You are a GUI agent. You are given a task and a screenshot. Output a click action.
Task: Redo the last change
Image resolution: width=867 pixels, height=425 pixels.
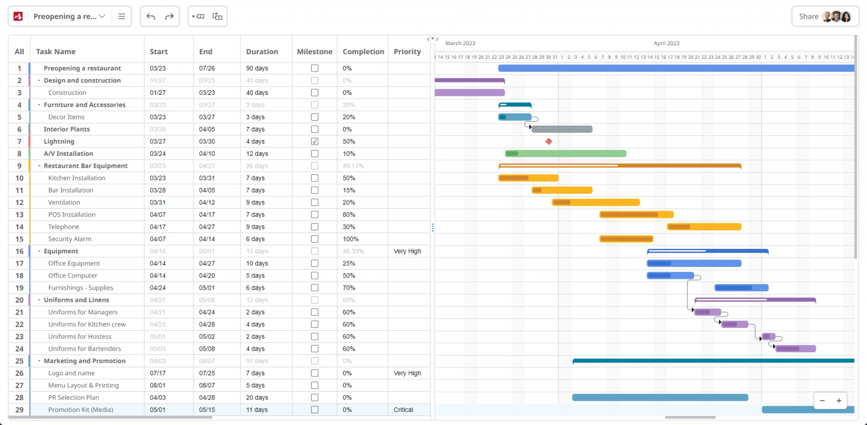(x=169, y=16)
